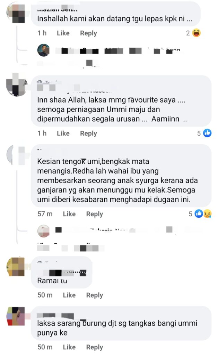Open avatar of reply under Kesian comment

coord(43,231)
